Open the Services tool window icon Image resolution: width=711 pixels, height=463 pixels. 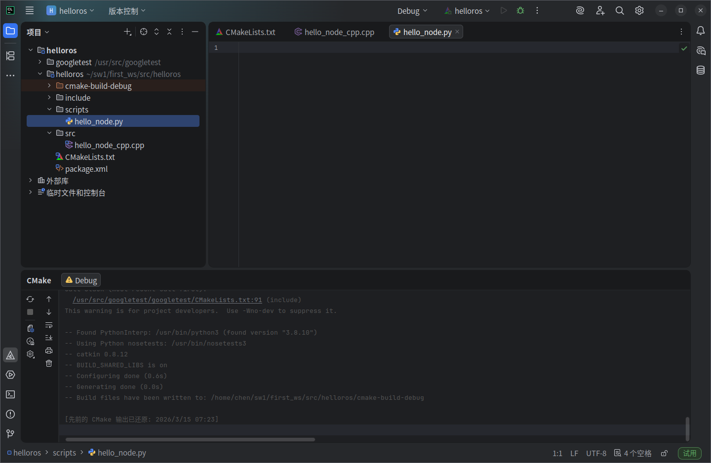[10, 375]
